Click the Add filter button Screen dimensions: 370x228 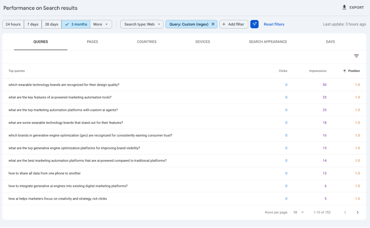(234, 24)
